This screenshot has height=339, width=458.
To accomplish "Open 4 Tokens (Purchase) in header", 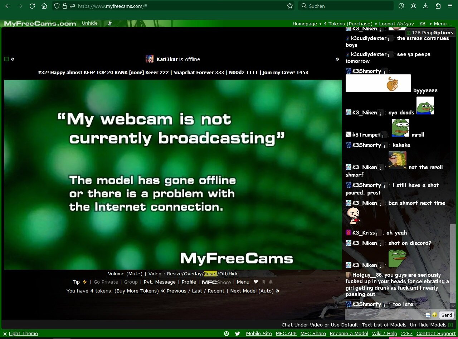I will coord(348,24).
